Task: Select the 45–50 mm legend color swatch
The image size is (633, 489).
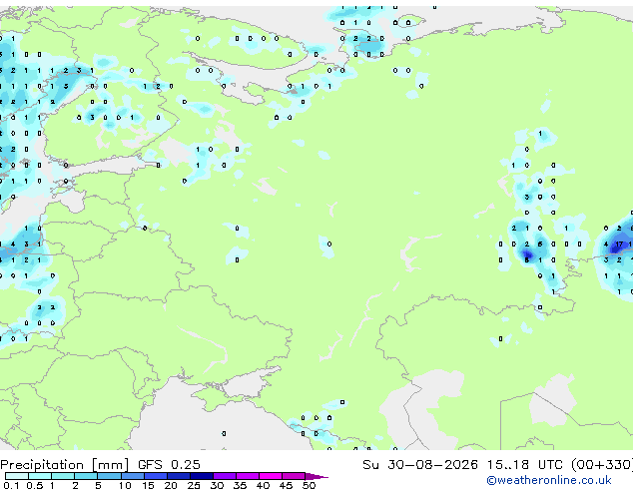Action: pyautogui.click(x=294, y=476)
